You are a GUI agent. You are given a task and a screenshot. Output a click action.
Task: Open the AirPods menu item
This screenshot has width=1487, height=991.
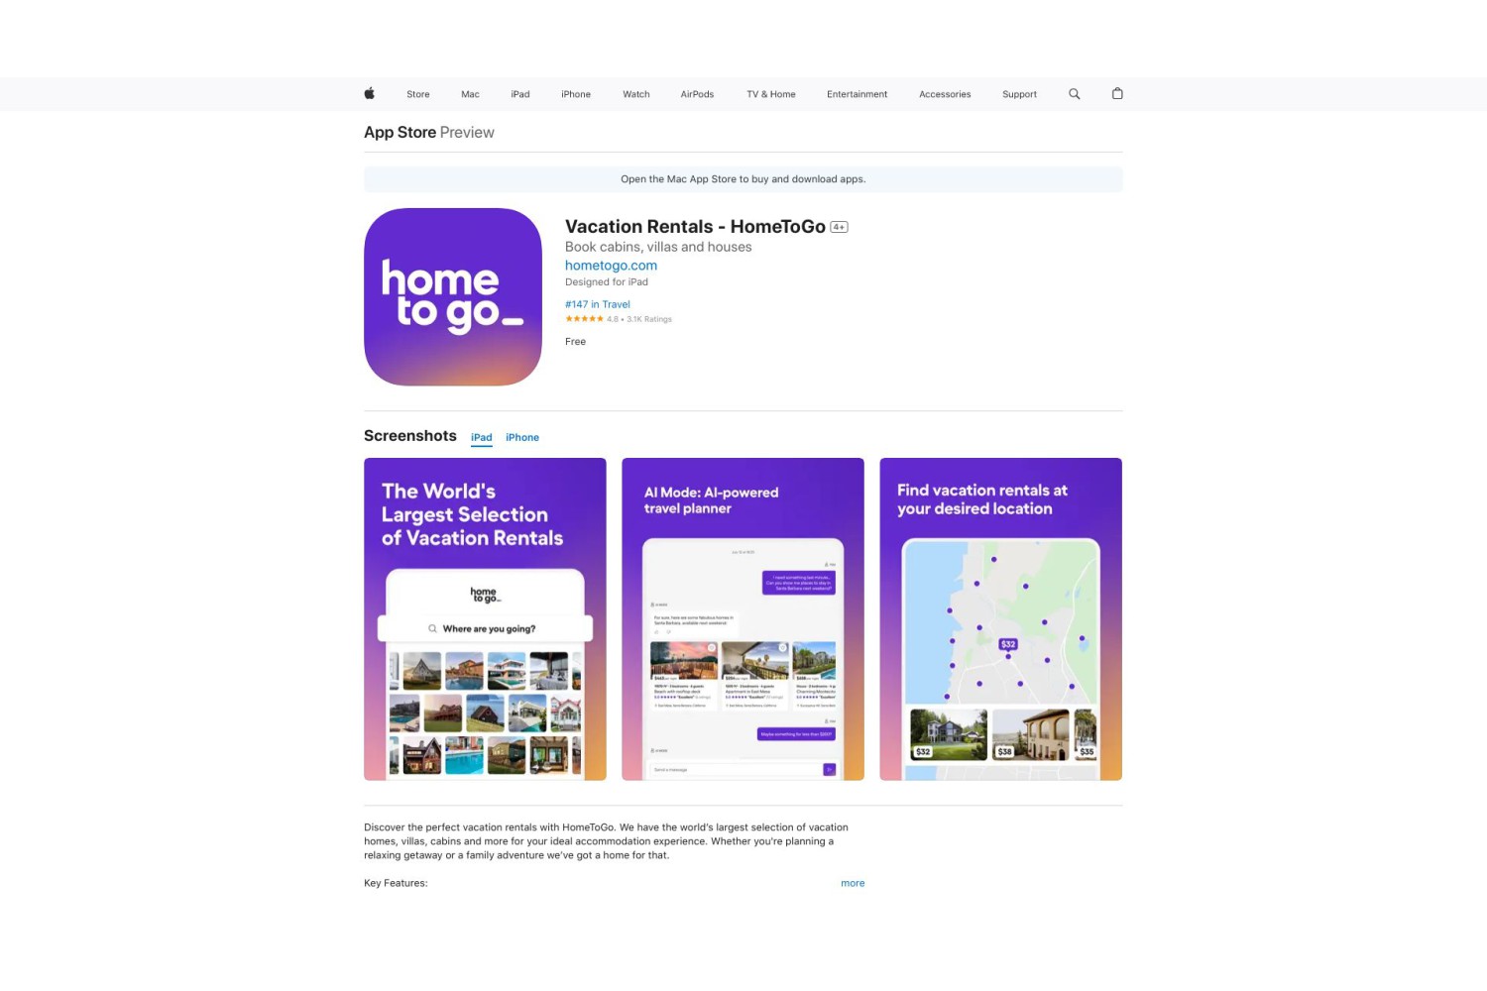pyautogui.click(x=697, y=94)
